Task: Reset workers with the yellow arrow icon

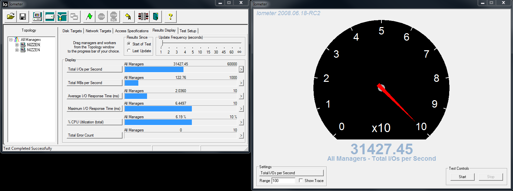Action: (128, 16)
